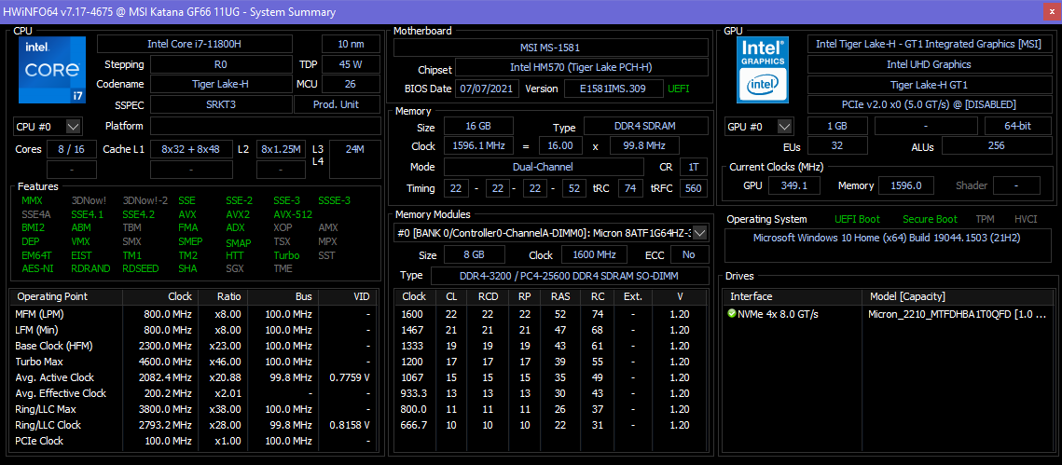Select the MSI MS-1581 motherboard field

coord(551,48)
